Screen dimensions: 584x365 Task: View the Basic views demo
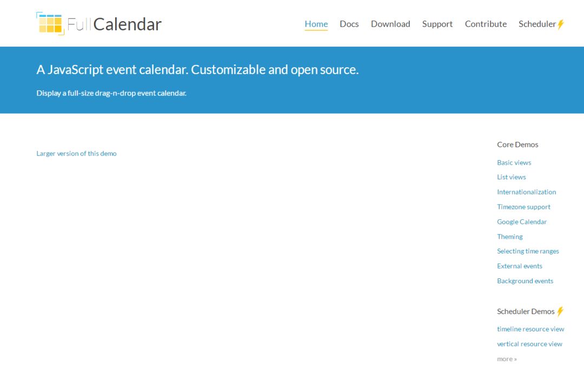(514, 162)
